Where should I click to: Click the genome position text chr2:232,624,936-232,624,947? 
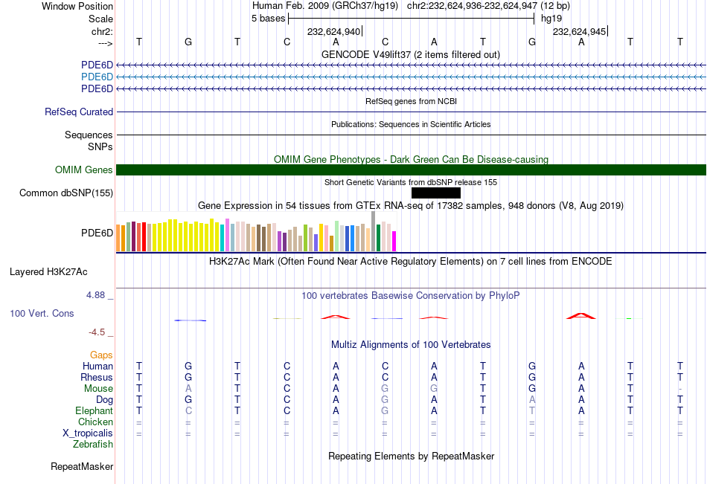click(472, 6)
